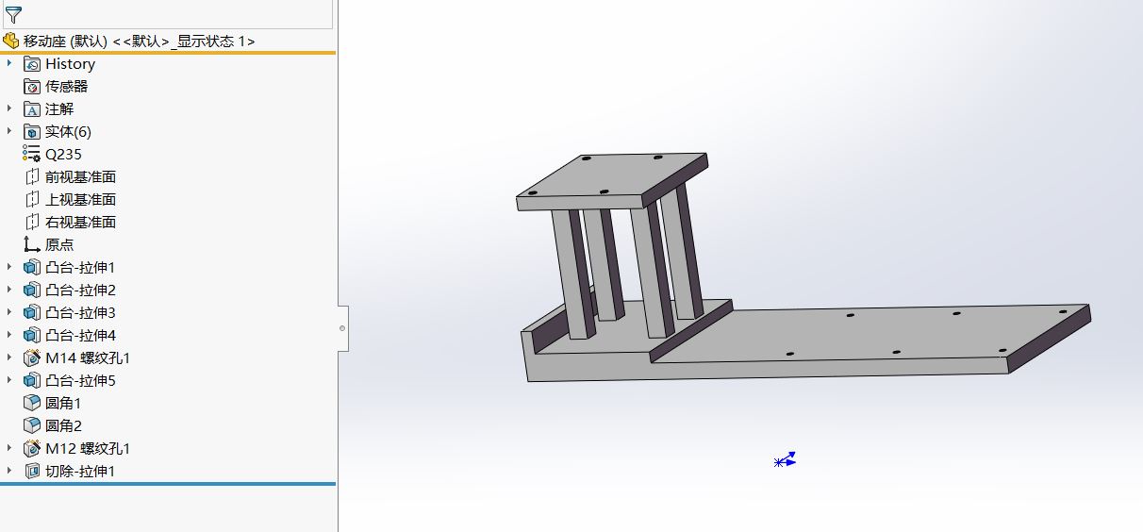Expand the 实体(6) node

click(9, 131)
